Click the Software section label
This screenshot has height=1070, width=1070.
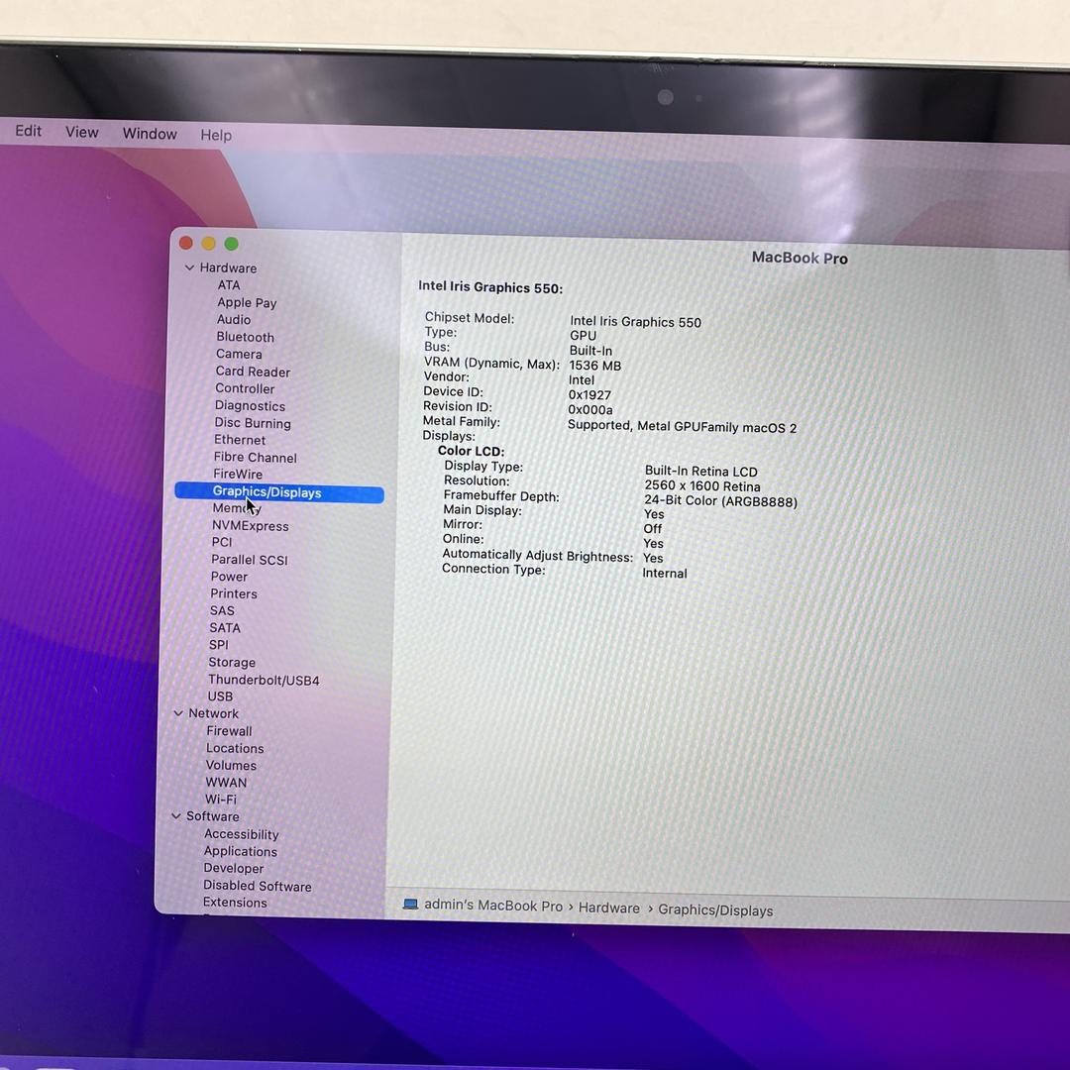[x=212, y=816]
